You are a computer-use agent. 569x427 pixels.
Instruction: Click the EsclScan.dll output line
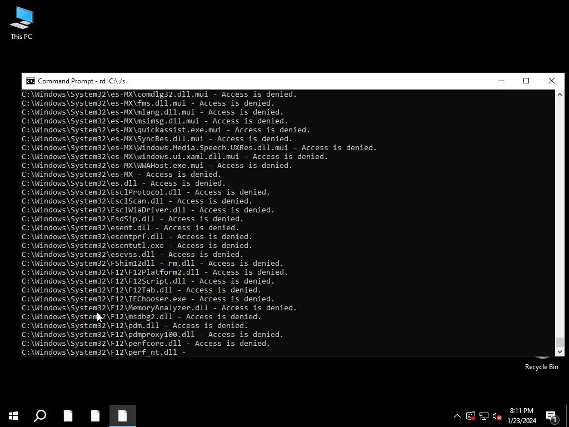tap(137, 201)
